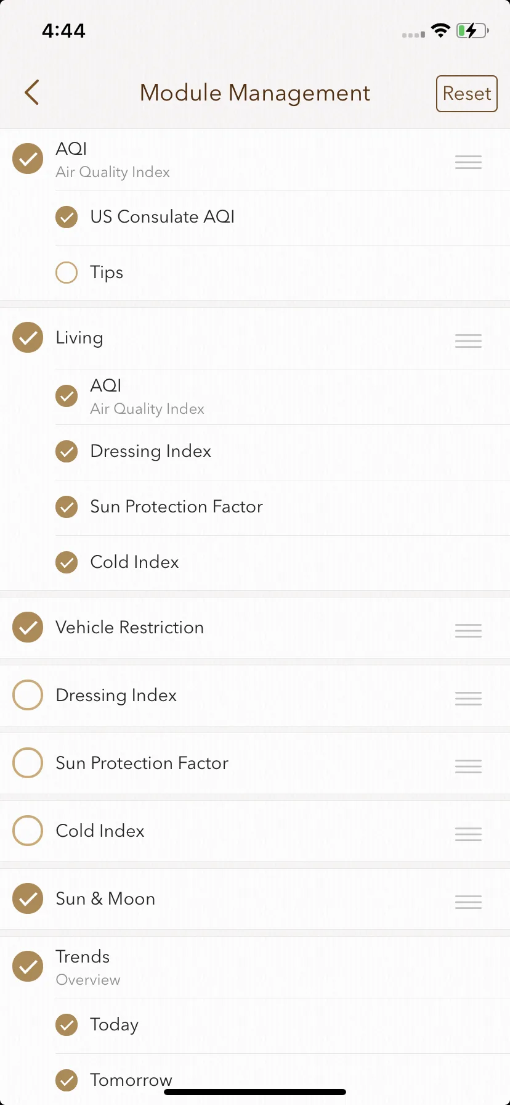Tap the battery charging icon in status bar
The image size is (510, 1105).
click(472, 30)
